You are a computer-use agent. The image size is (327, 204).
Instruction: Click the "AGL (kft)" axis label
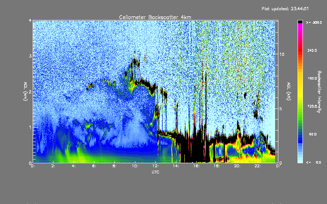pos(289,91)
